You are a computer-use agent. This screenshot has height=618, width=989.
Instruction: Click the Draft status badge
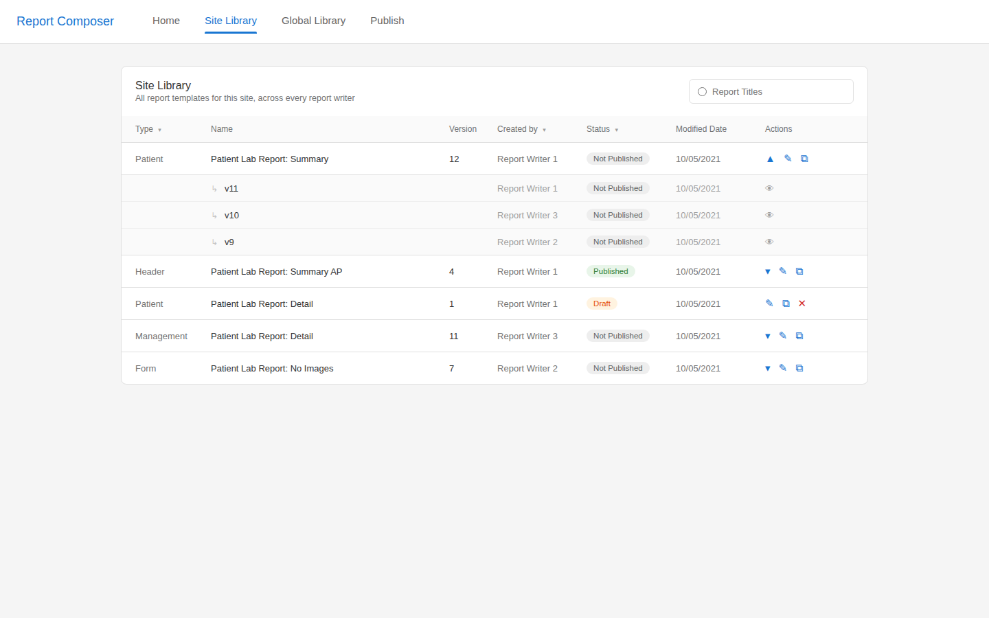click(602, 304)
